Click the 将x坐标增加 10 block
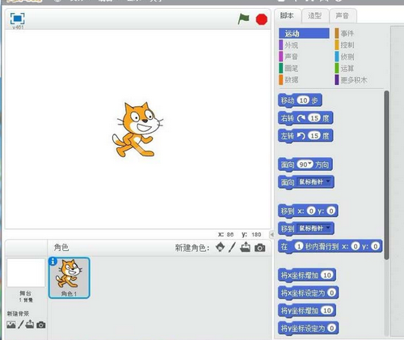This screenshot has height=340, width=404. (x=307, y=275)
